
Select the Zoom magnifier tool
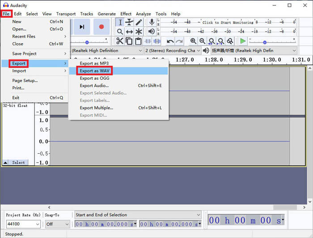click(x=120, y=32)
